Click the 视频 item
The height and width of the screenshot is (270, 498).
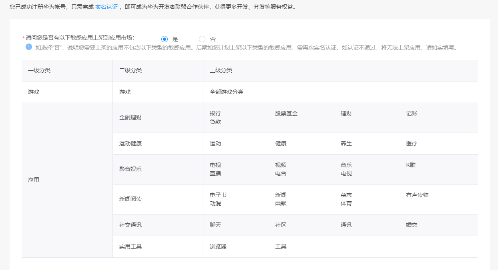[281, 165]
